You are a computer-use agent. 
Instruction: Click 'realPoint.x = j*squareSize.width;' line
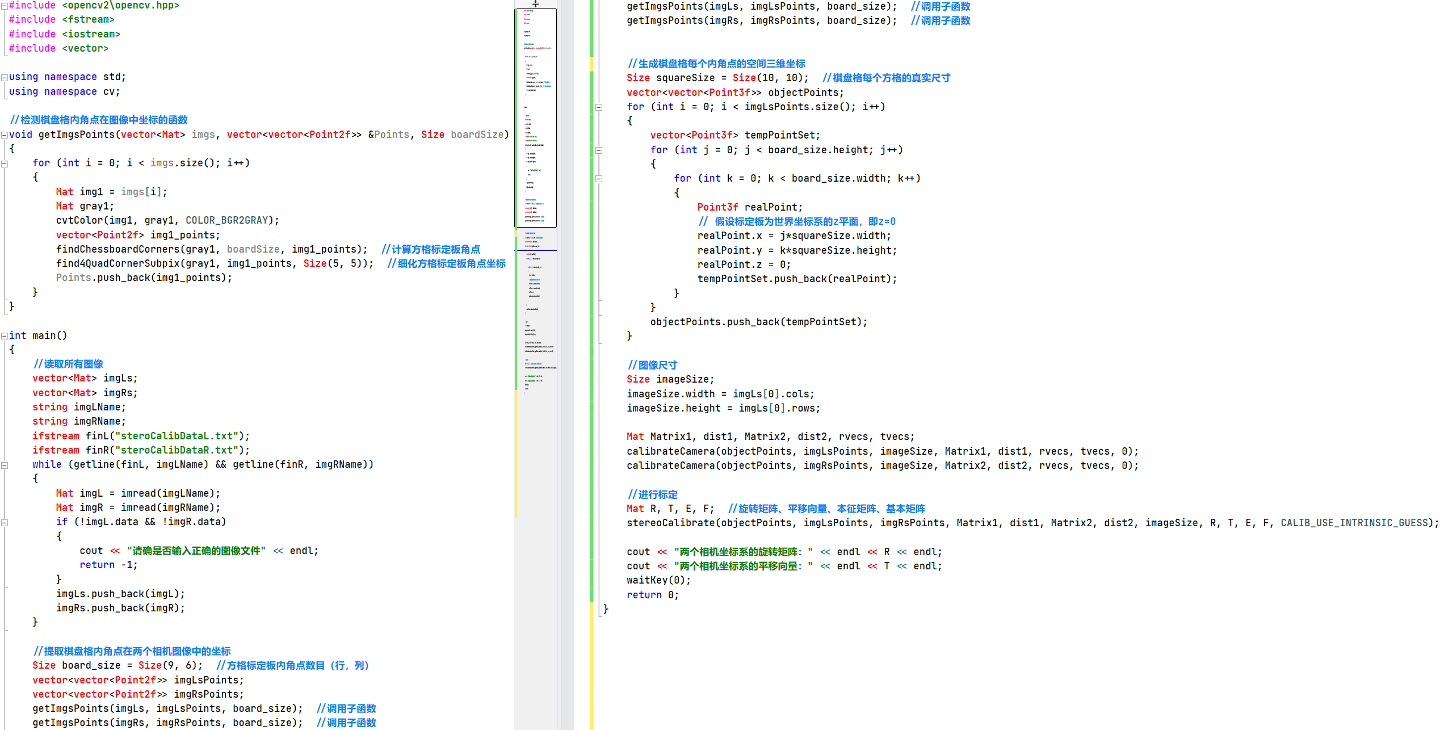[794, 236]
